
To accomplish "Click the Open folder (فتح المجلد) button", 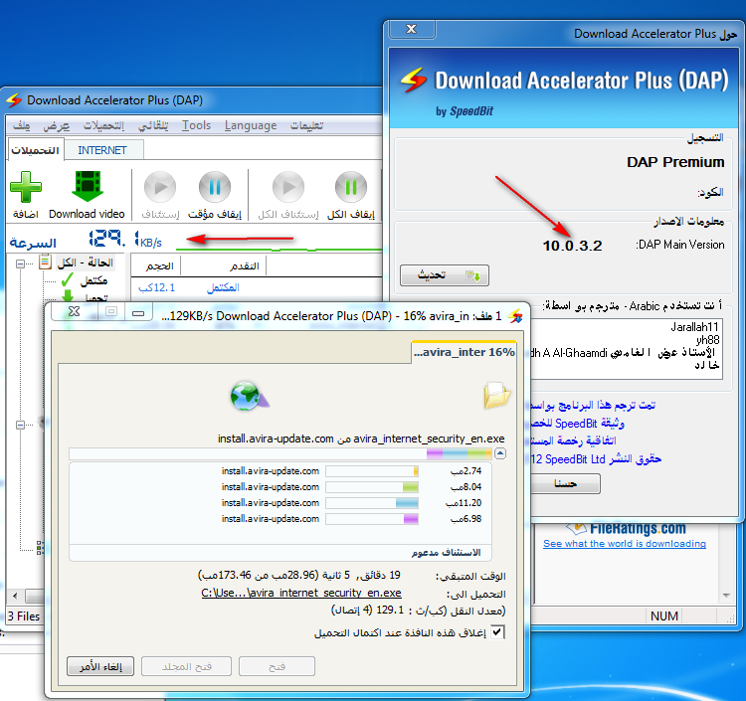I will pyautogui.click(x=187, y=667).
